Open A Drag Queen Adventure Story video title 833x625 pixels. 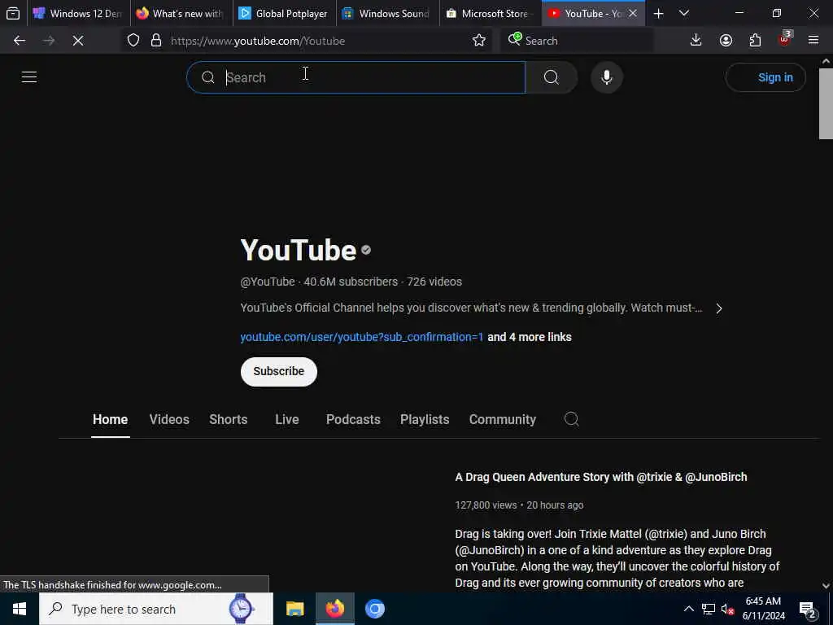(x=601, y=477)
